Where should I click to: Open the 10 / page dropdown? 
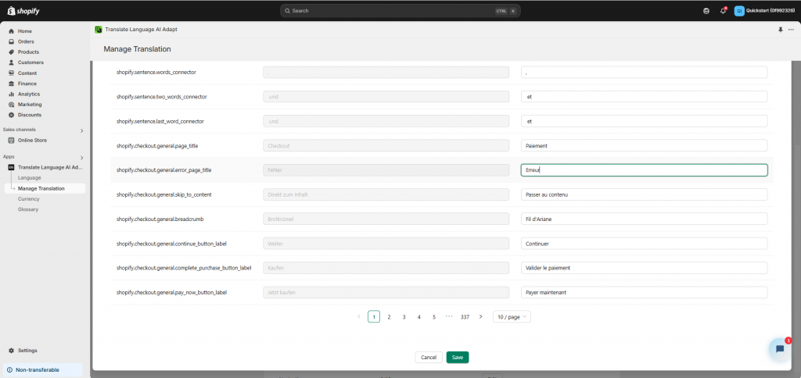coord(512,316)
